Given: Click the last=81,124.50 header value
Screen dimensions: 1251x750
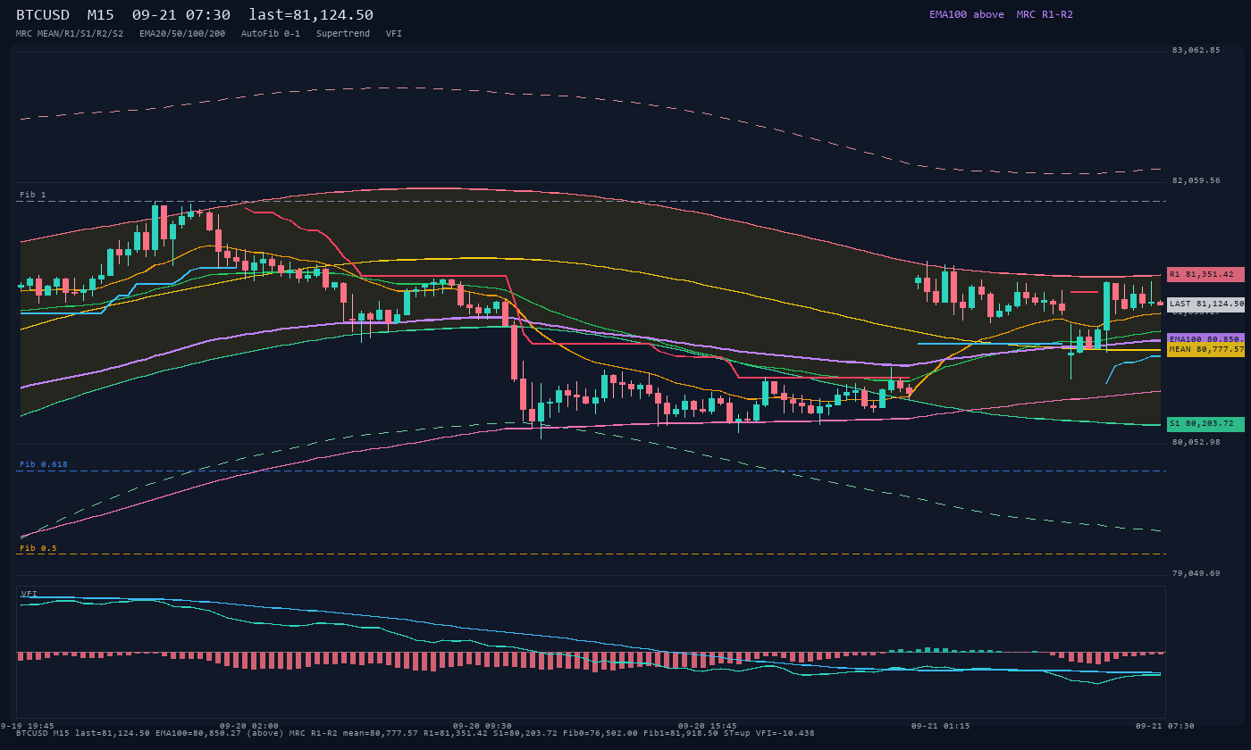Looking at the screenshot, I should (311, 15).
